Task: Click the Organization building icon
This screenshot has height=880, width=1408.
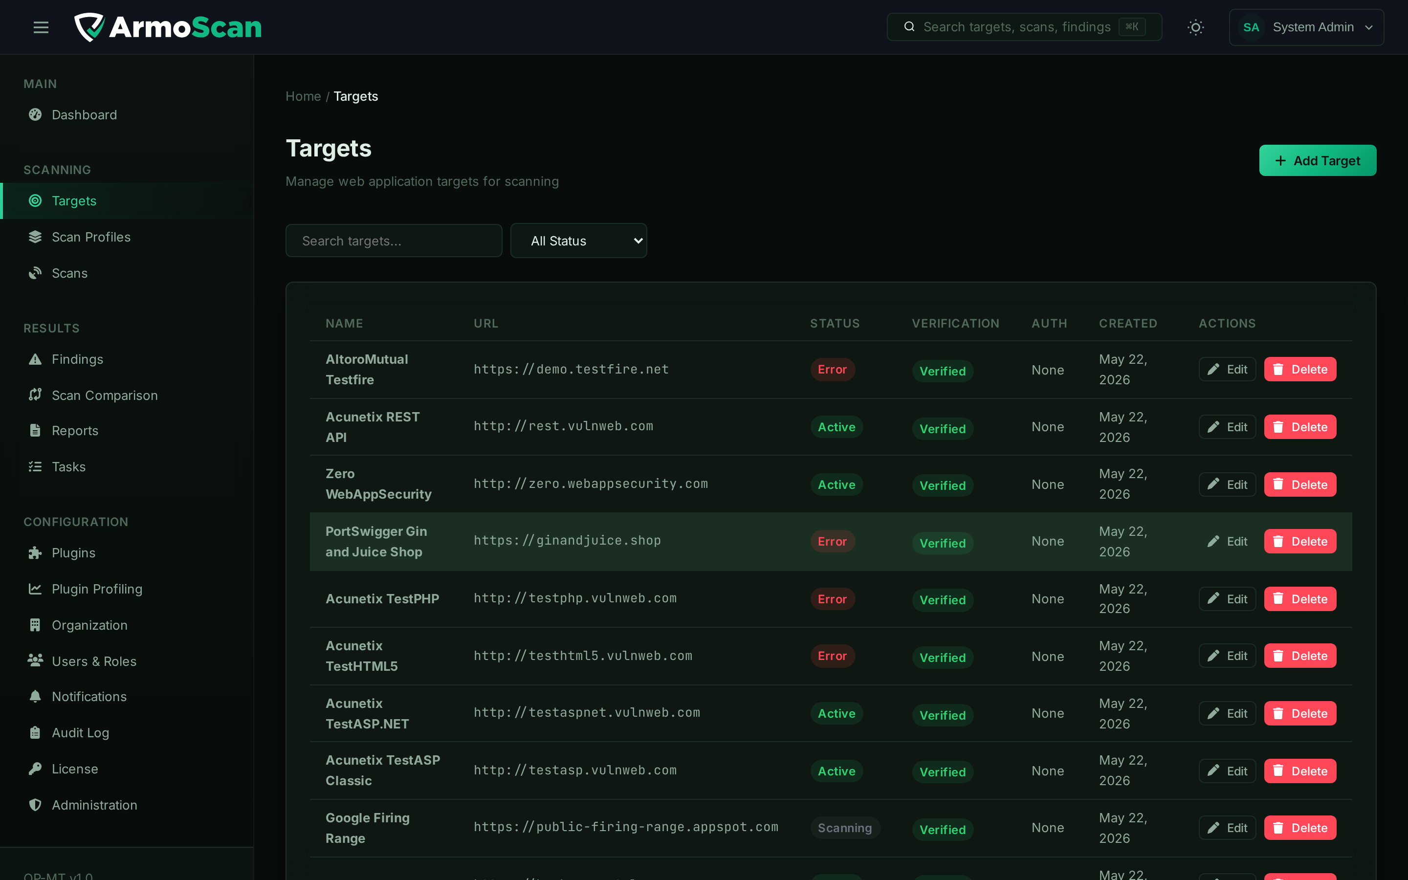Action: tap(36, 625)
